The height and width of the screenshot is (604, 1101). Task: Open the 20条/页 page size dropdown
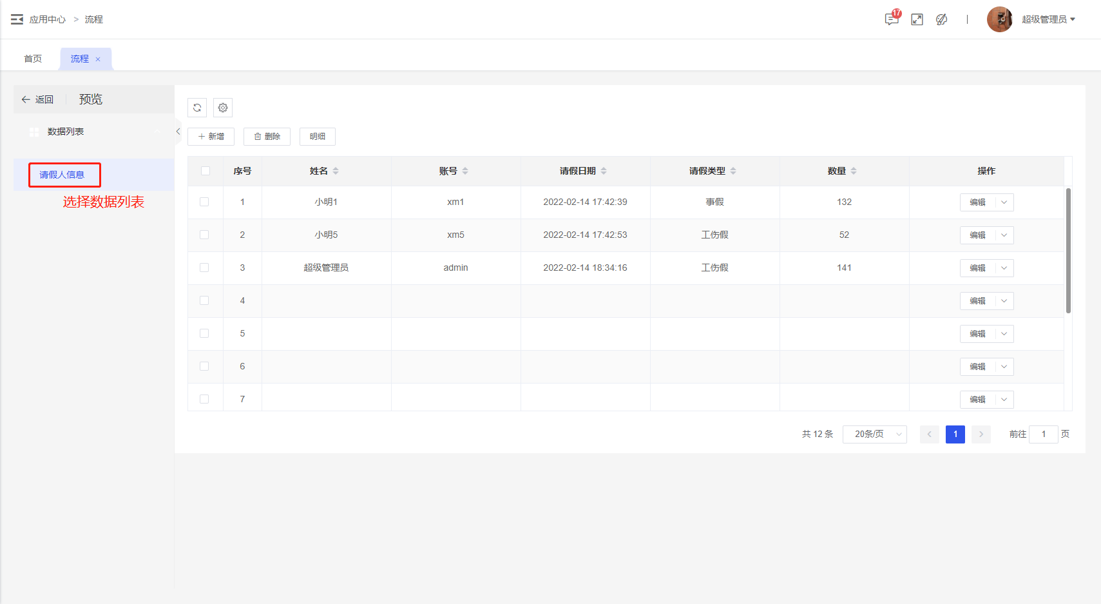pyautogui.click(x=874, y=434)
